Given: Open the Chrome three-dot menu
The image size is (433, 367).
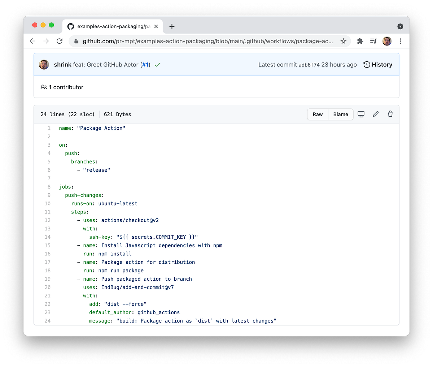Looking at the screenshot, I should (400, 41).
